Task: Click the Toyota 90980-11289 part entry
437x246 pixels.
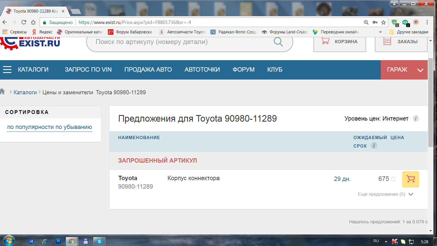Action: 135,182
